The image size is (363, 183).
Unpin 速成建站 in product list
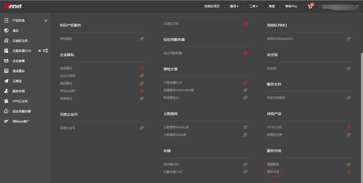point(142,68)
